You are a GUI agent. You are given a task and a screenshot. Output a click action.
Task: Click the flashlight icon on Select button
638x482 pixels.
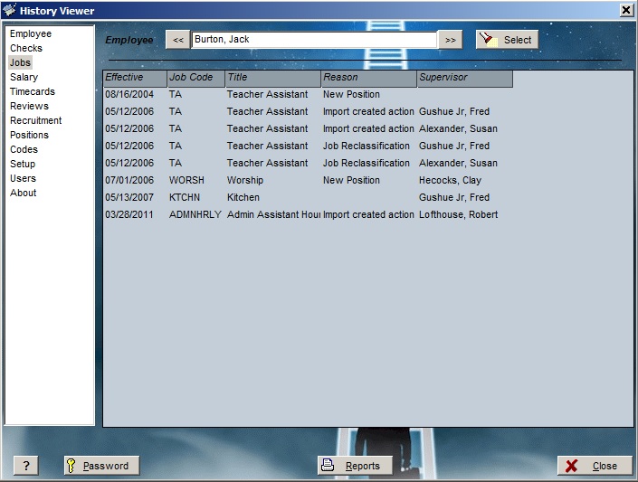pos(488,40)
